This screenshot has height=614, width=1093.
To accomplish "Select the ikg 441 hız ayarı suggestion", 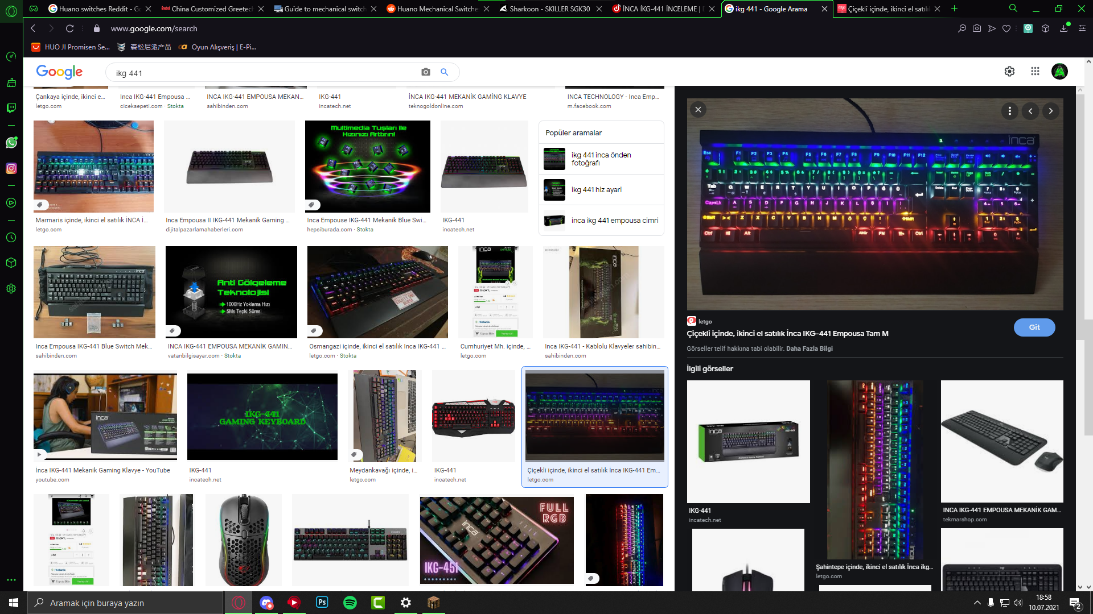I will (601, 190).
